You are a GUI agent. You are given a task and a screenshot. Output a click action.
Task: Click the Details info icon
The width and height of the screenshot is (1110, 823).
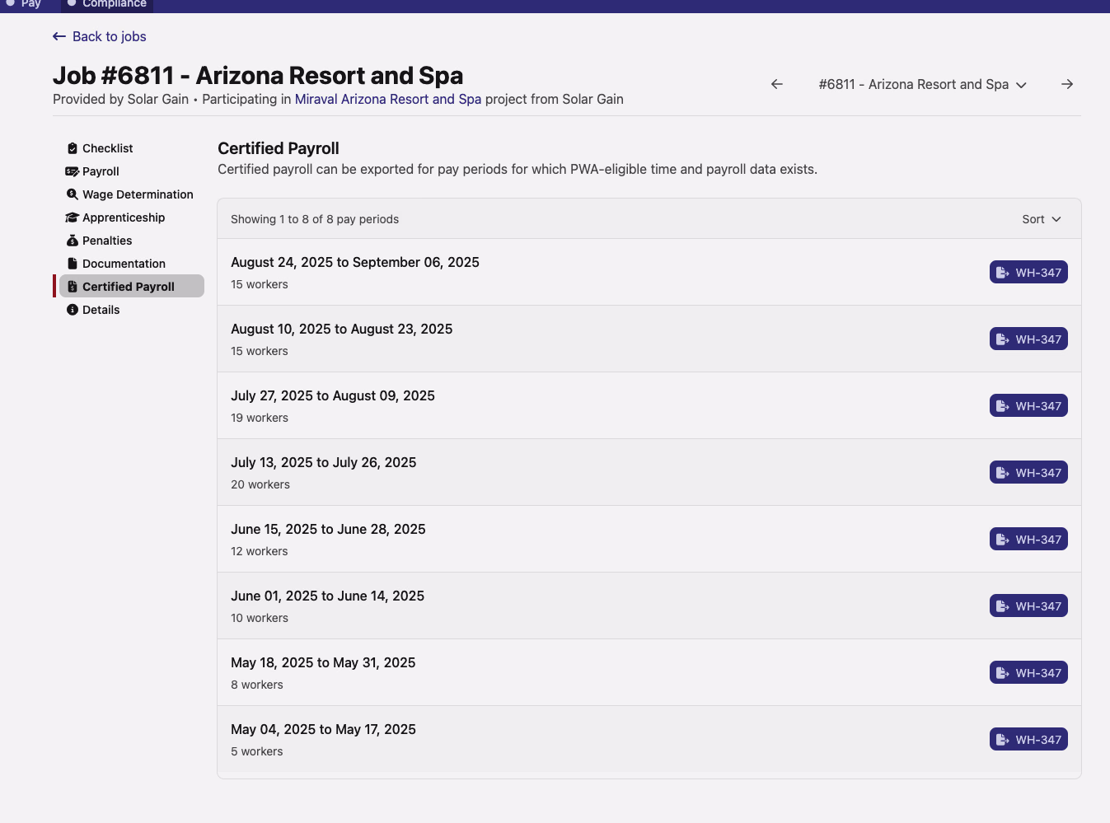[73, 310]
